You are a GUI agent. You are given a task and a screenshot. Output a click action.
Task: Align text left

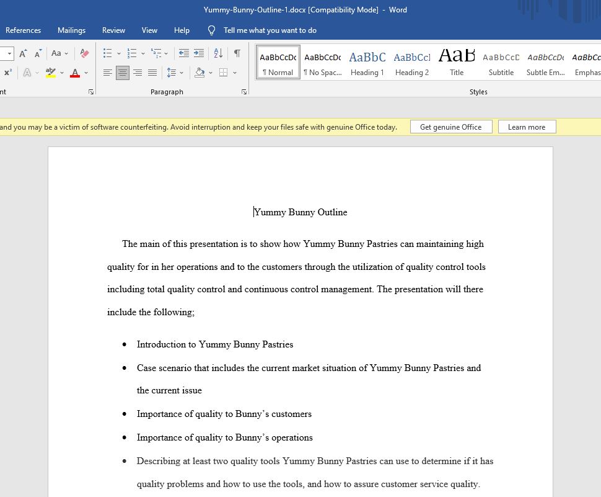click(108, 73)
